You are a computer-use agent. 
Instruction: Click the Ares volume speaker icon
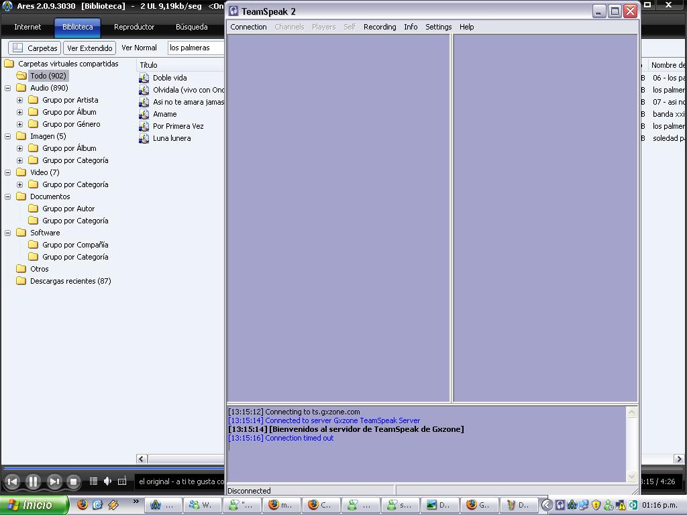[107, 481]
